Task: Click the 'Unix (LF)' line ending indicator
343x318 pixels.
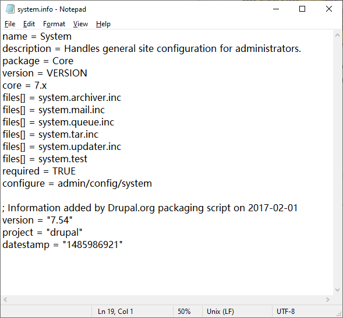Action: coord(220,312)
